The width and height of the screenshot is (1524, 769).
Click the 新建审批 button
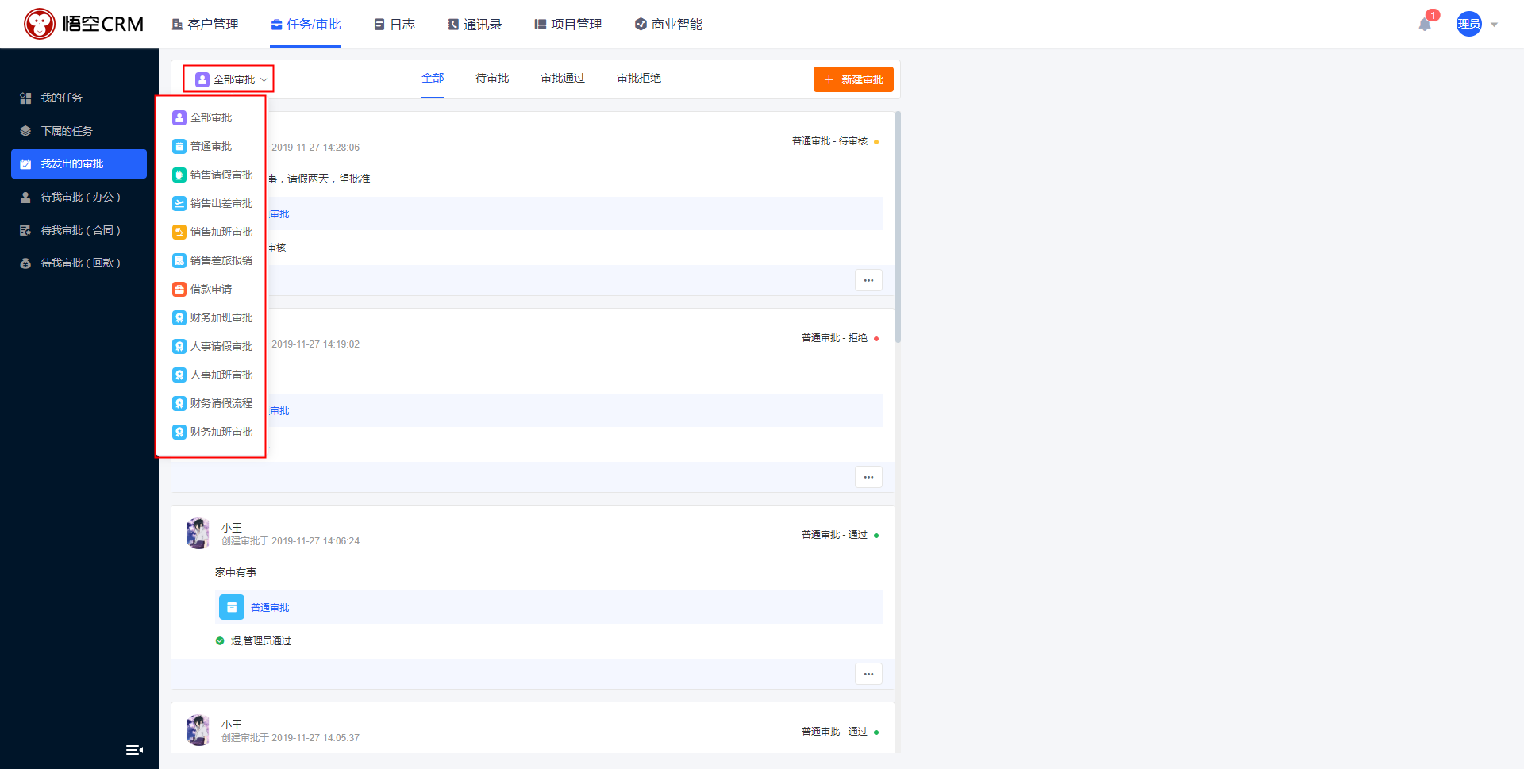click(853, 79)
